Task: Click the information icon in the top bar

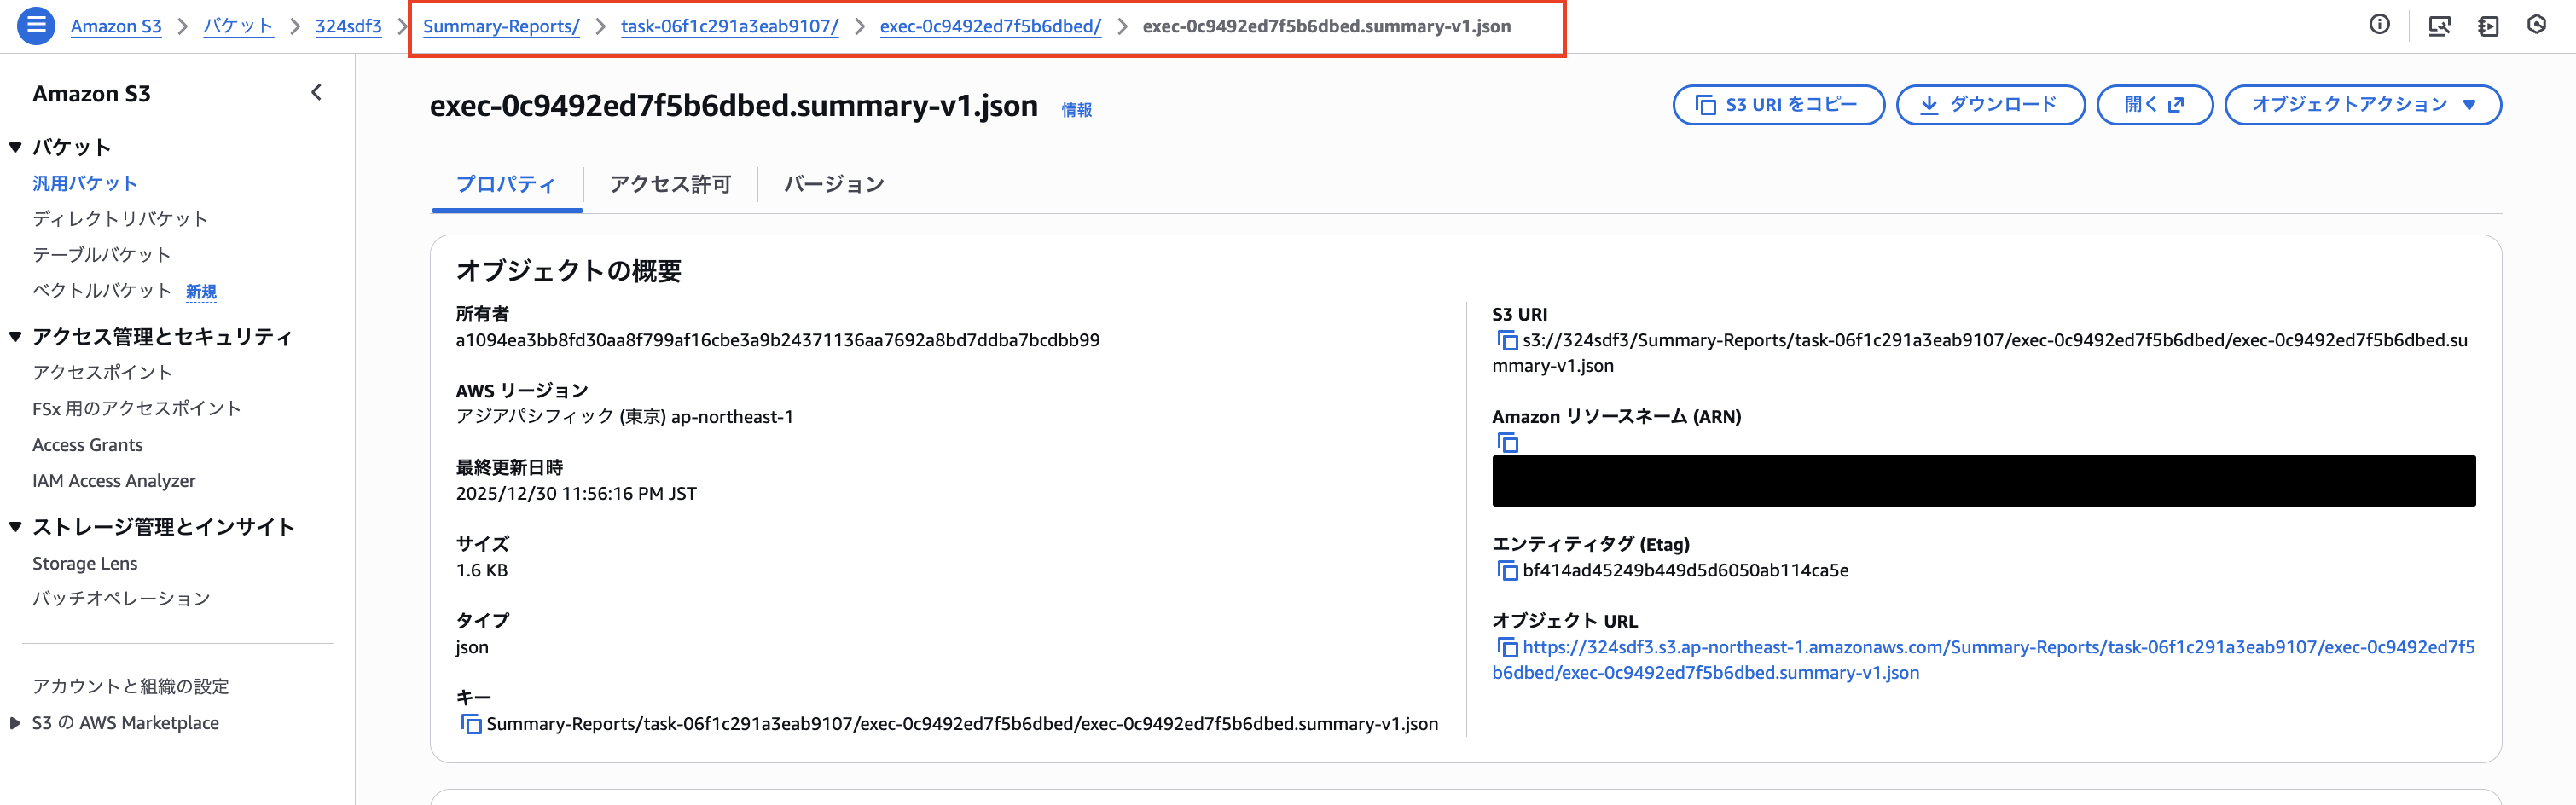Action: 2378,26
